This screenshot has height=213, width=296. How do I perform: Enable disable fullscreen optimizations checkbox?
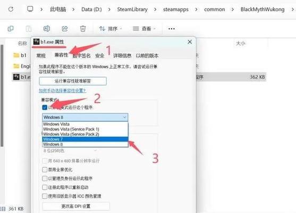[45, 169]
